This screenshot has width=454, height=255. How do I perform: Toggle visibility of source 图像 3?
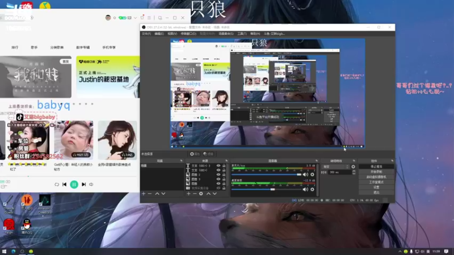pos(218,179)
